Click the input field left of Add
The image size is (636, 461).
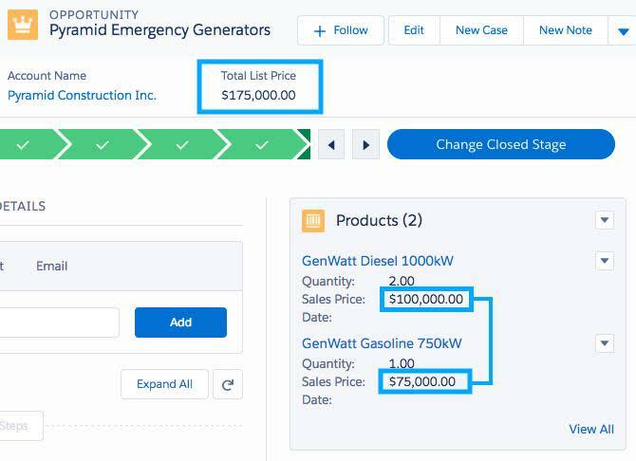[59, 323]
